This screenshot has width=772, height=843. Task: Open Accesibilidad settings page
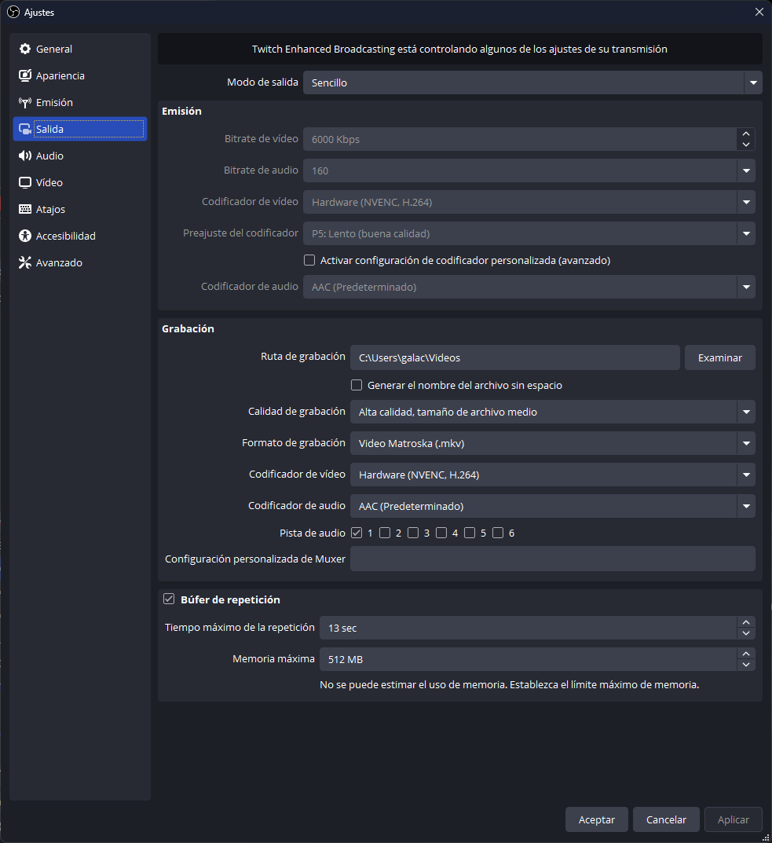click(x=80, y=236)
